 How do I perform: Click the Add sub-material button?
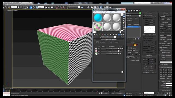pos(111,42)
